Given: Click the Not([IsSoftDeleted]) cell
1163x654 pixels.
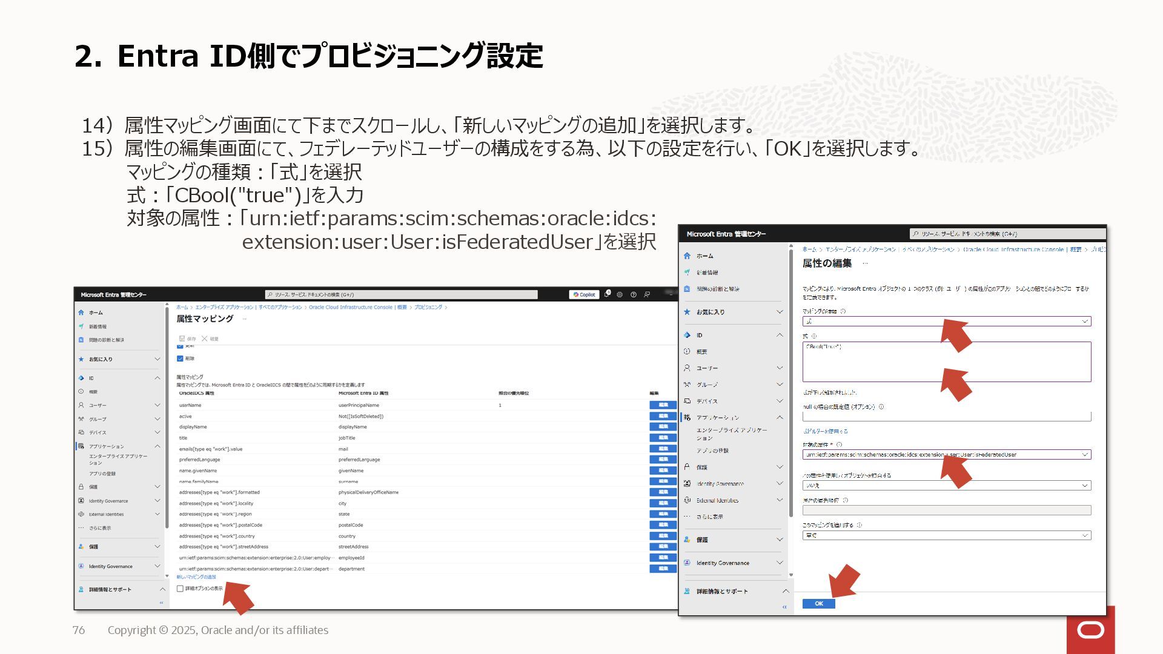Looking at the screenshot, I should point(361,417).
